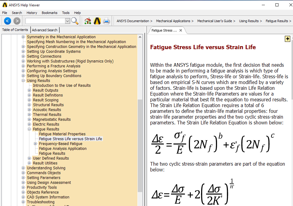Screen dimensions: 293x206
Task: Expand Setting Connections tree node
Action: click(x=23, y=56)
